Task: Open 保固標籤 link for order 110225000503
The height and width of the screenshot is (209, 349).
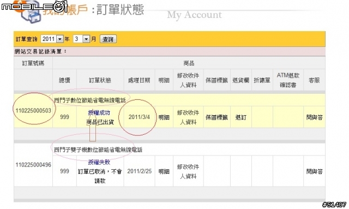Action: [x=216, y=117]
